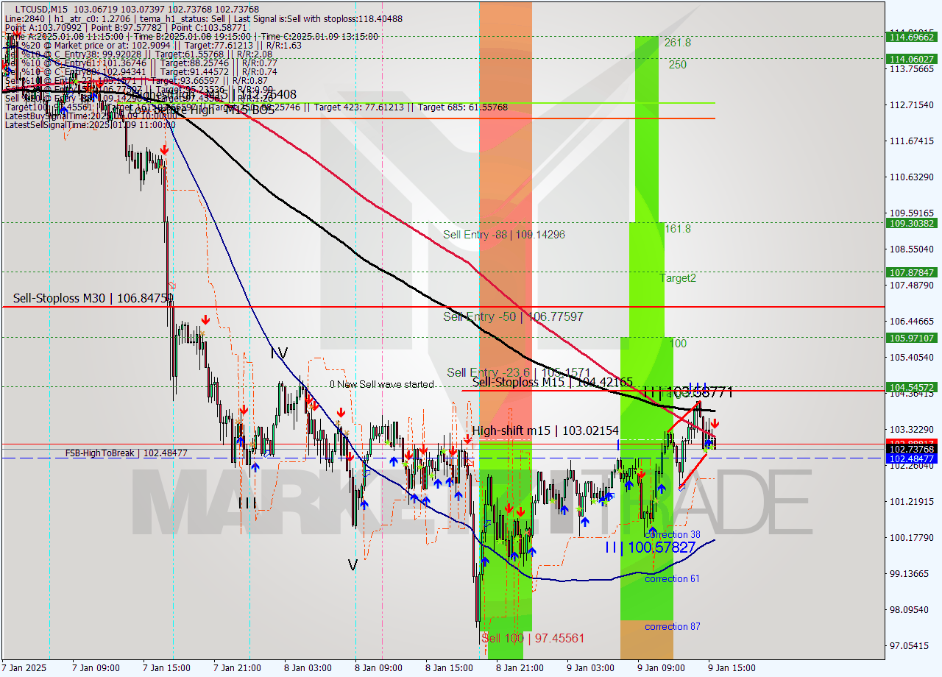Select the Sell-Stoploss M15 | 104.42165 label
This screenshot has width=942, height=677.
click(x=552, y=382)
